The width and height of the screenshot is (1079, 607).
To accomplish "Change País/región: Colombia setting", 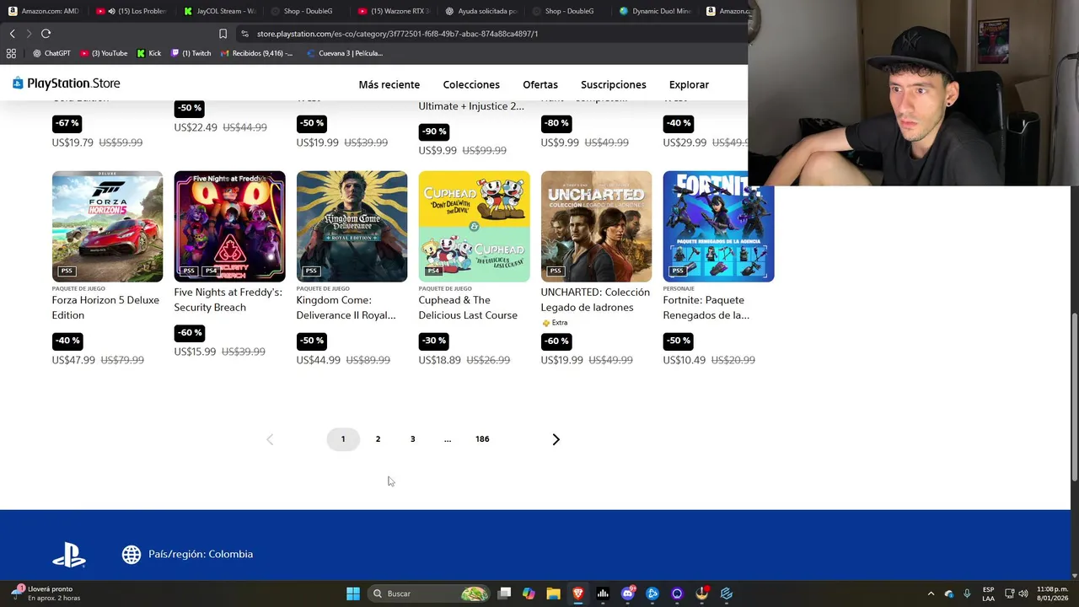I will pyautogui.click(x=187, y=554).
